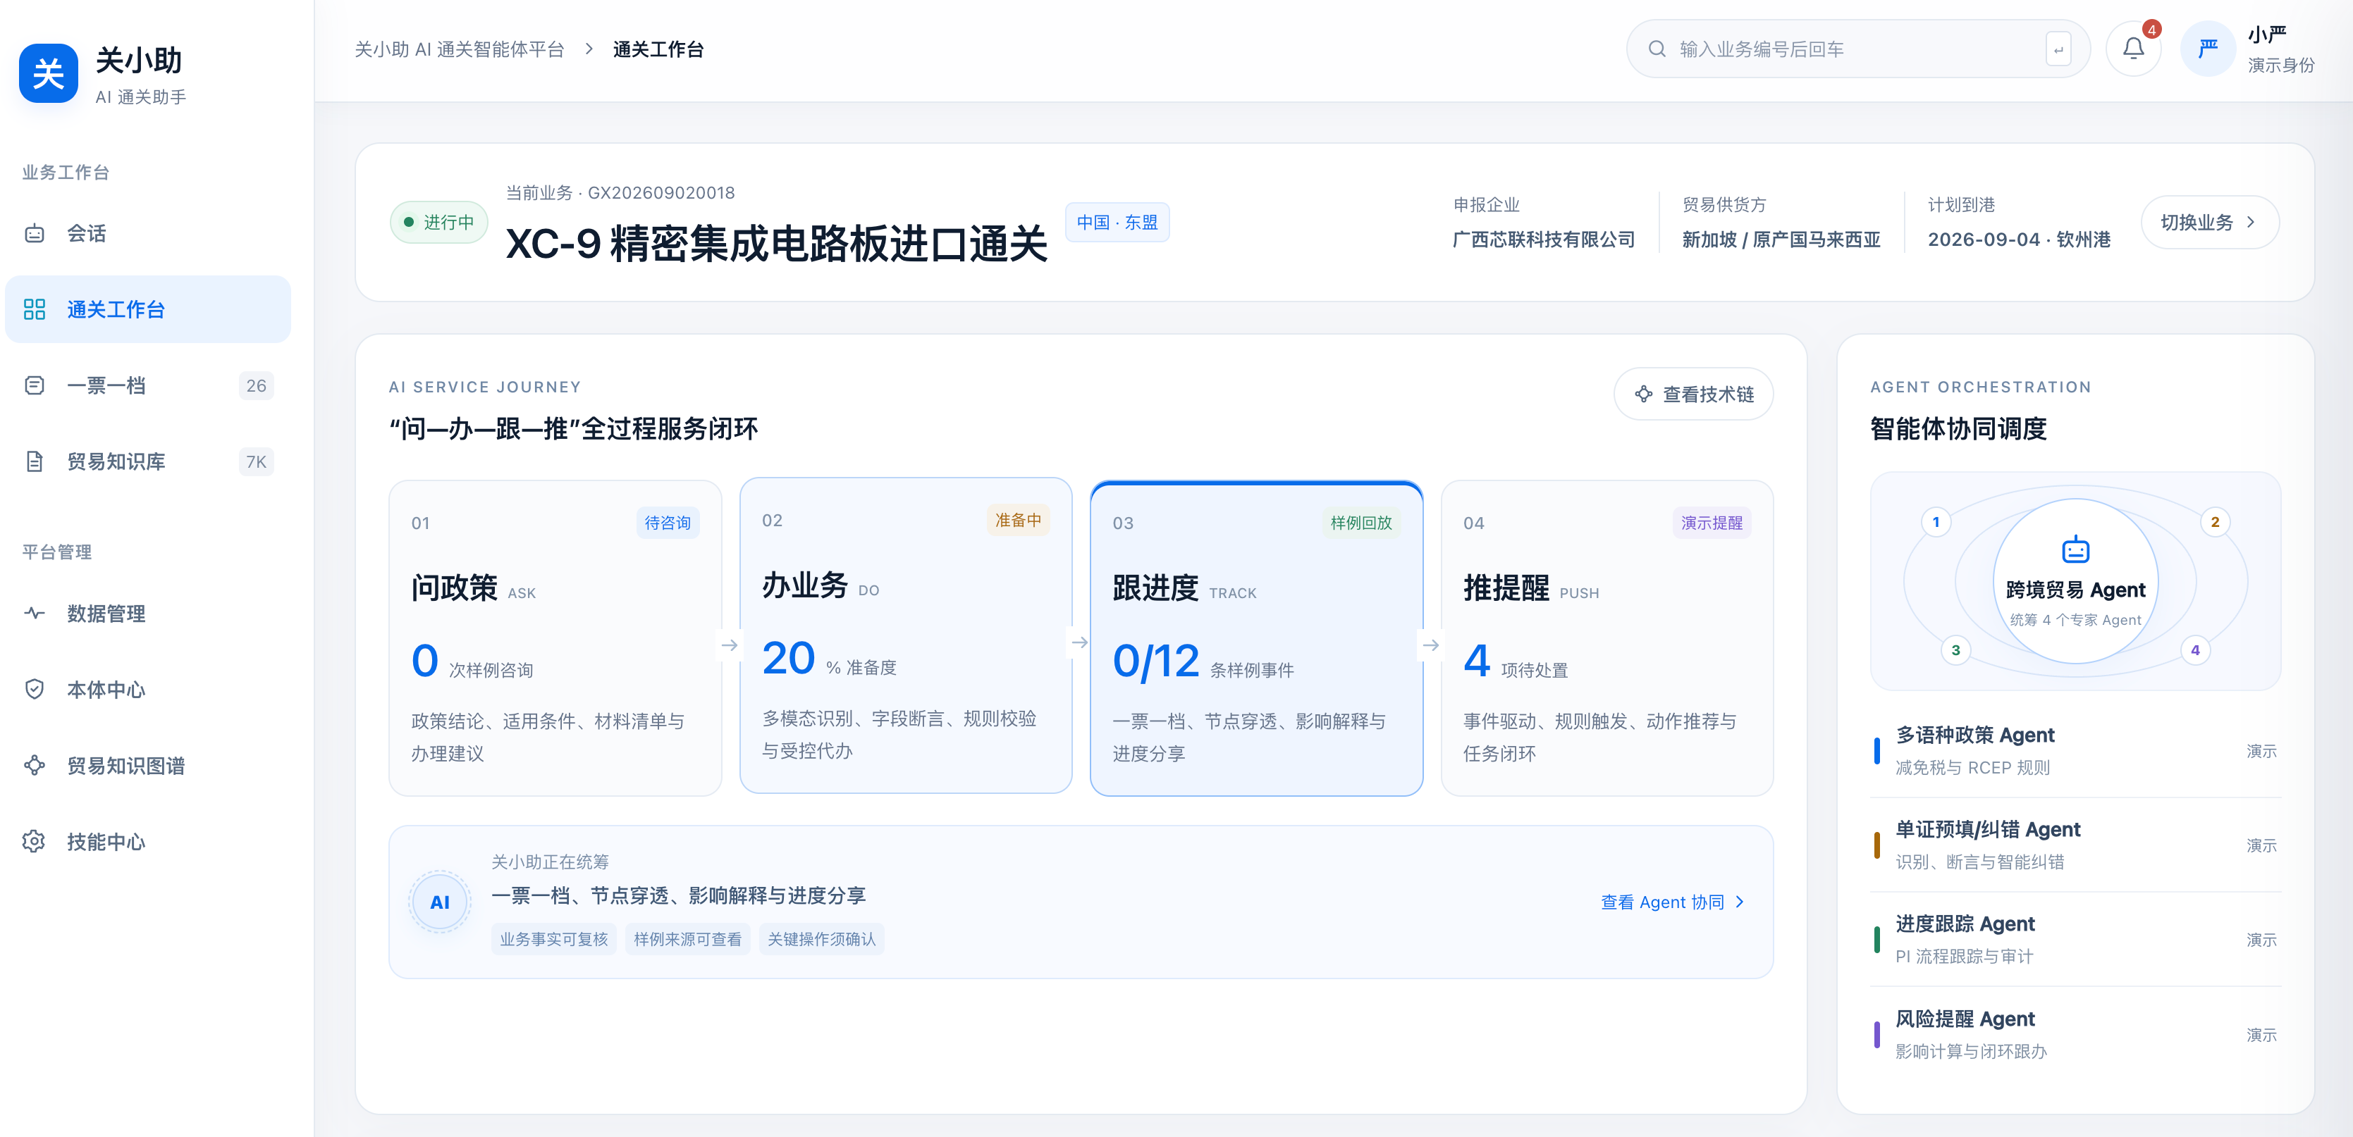Image resolution: width=2353 pixels, height=1137 pixels.
Task: Click the 数据管理 pulse icon
Action: (35, 613)
